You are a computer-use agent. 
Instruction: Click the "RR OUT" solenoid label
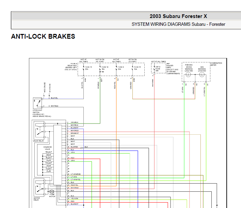pyautogui.click(x=49, y=152)
